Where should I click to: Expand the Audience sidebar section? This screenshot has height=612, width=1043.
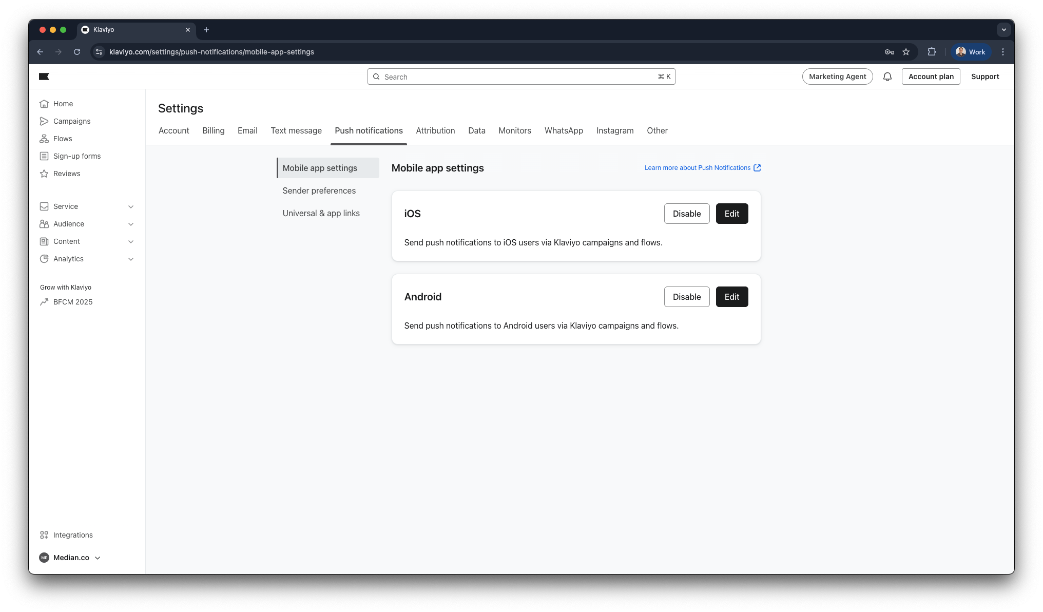click(x=131, y=224)
